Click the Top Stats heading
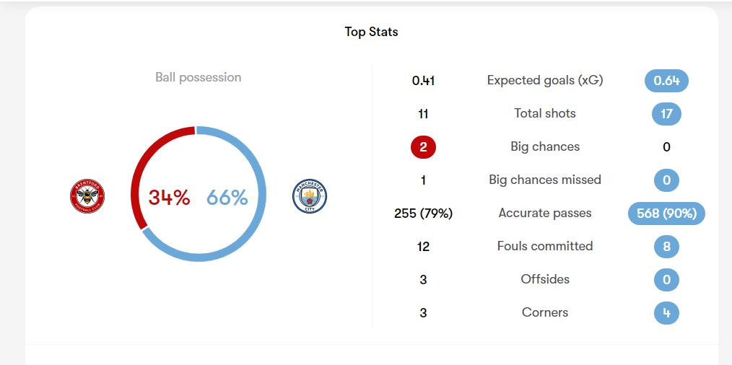Viewport: 732px width, 365px height. tap(371, 32)
